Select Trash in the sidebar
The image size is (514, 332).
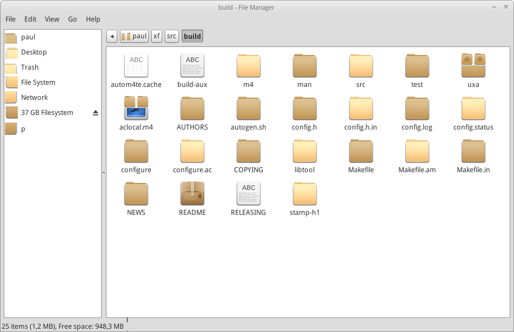[30, 67]
